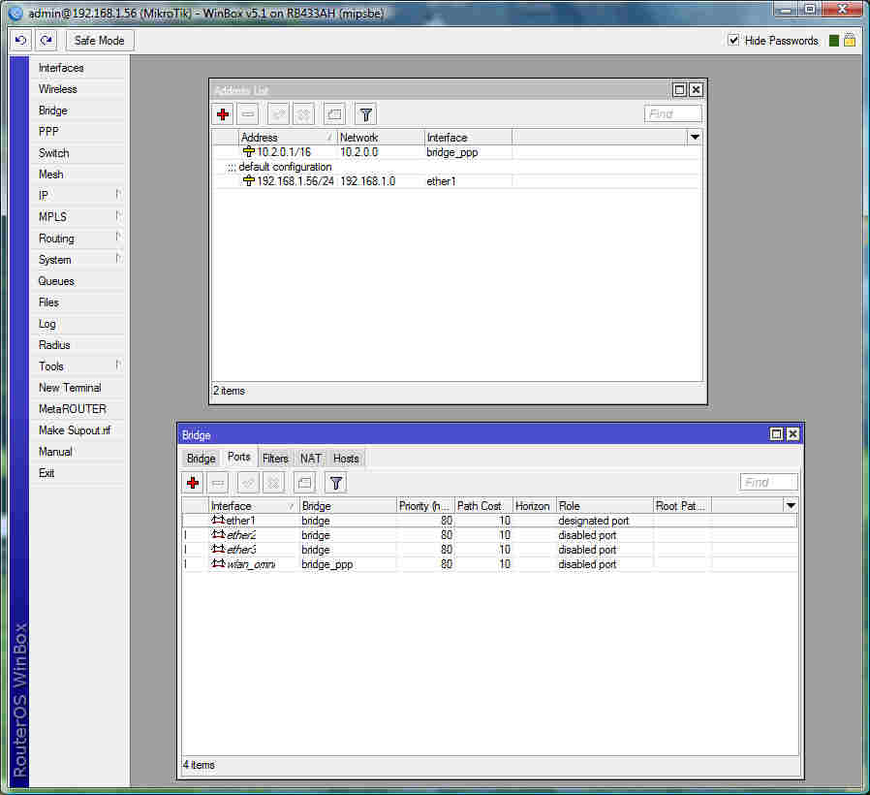Open the PPP menu
The image size is (870, 795).
[77, 132]
